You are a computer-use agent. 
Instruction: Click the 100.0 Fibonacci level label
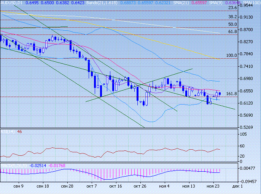point(231,55)
